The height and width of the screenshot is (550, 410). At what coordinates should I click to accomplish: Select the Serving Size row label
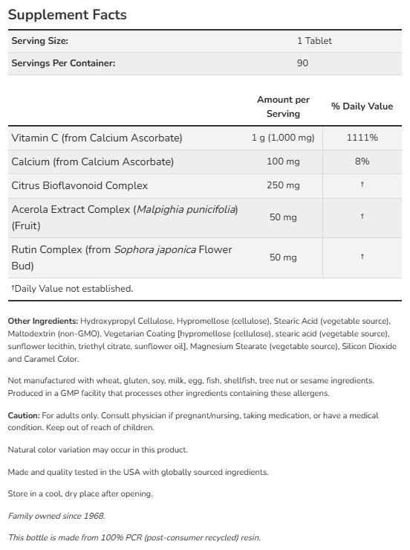(39, 41)
